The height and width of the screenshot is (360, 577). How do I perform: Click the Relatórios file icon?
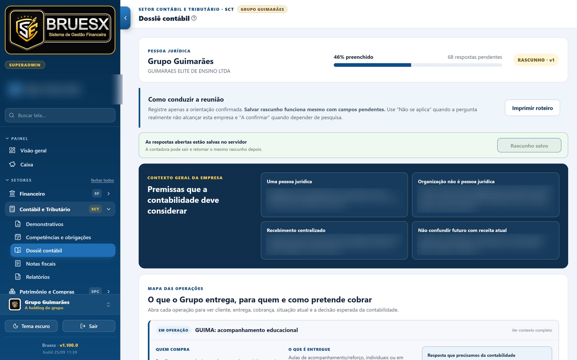pyautogui.click(x=18, y=277)
